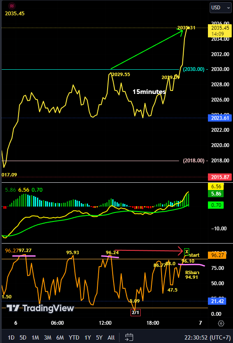Open chart settings hexagon icon
The width and height of the screenshot is (233, 343).
click(x=221, y=323)
